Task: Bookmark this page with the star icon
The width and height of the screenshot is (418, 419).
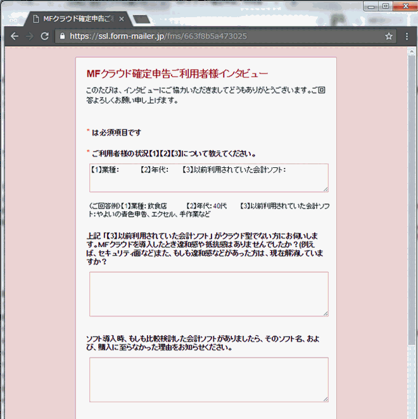Action: [x=389, y=36]
